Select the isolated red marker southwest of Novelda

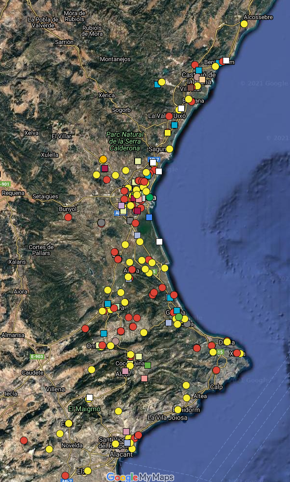24,440
